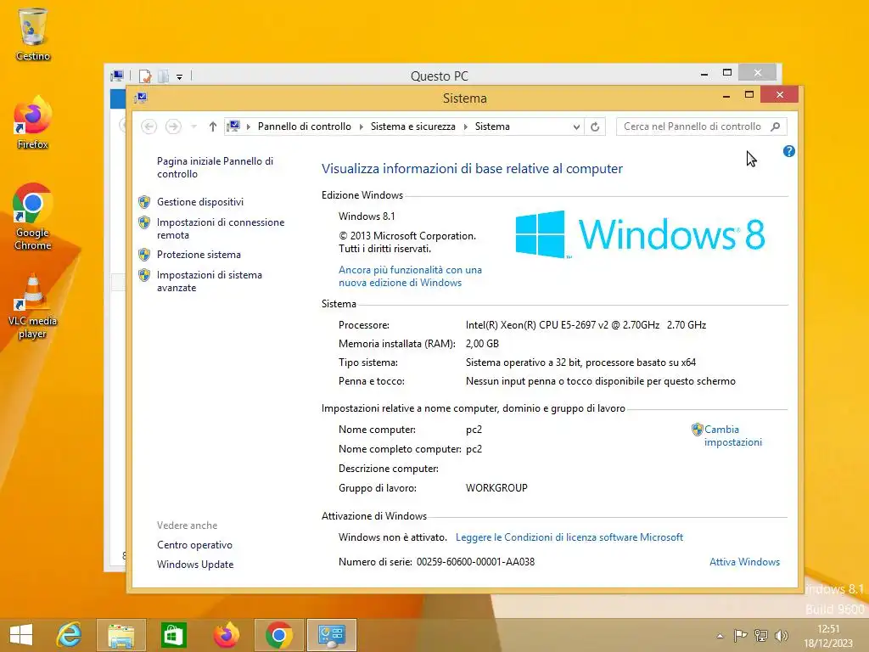Maximize the Sistema window
This screenshot has width=869, height=652.
click(x=748, y=95)
